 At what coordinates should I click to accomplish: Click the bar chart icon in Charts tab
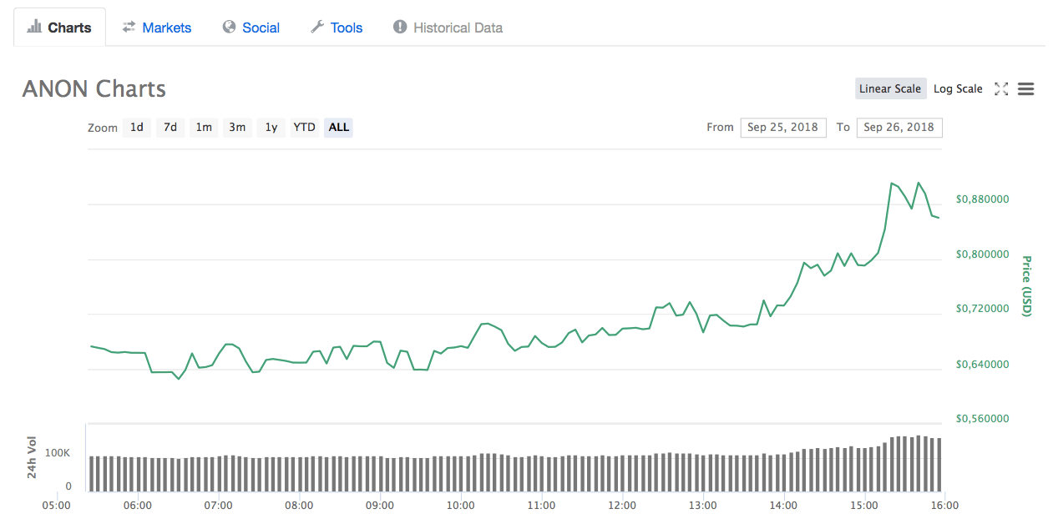coord(34,27)
